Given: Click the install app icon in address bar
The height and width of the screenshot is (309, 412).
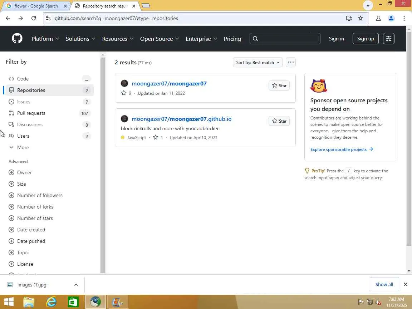Looking at the screenshot, I should 349,18.
